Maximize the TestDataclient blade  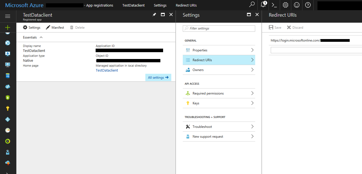point(163,14)
